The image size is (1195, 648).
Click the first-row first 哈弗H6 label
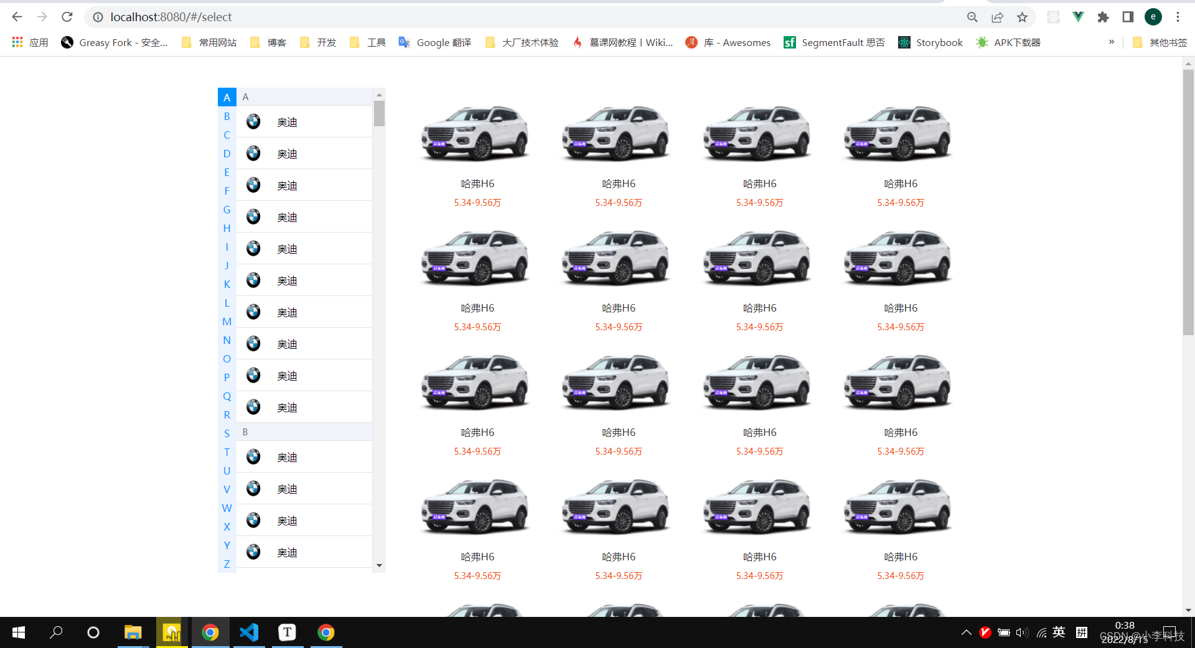[477, 183]
